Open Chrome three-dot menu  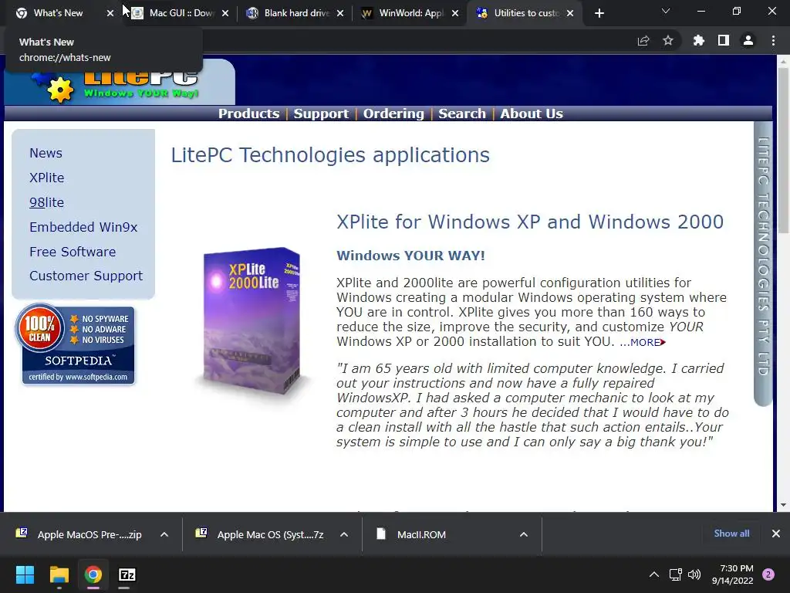point(773,40)
